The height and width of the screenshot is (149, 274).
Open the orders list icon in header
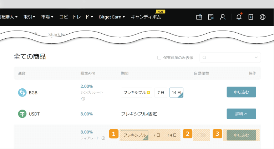tap(211, 17)
